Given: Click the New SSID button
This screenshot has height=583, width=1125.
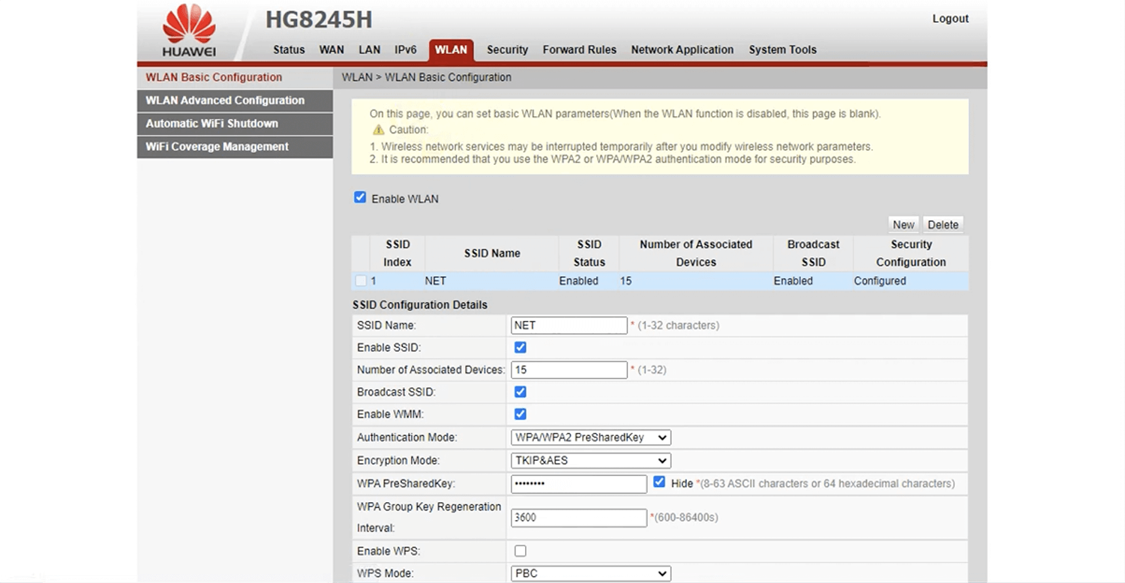Looking at the screenshot, I should 903,225.
